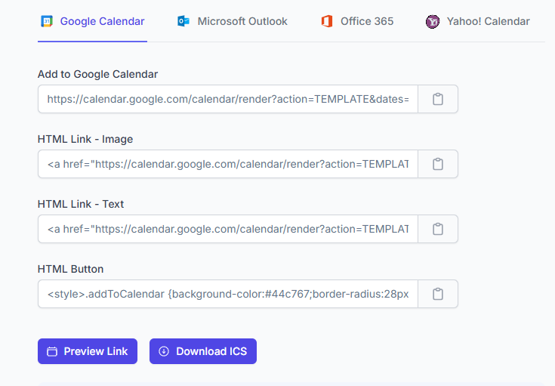This screenshot has height=386, width=555.
Task: Copy the HTML Link - Text code
Action: click(x=437, y=229)
